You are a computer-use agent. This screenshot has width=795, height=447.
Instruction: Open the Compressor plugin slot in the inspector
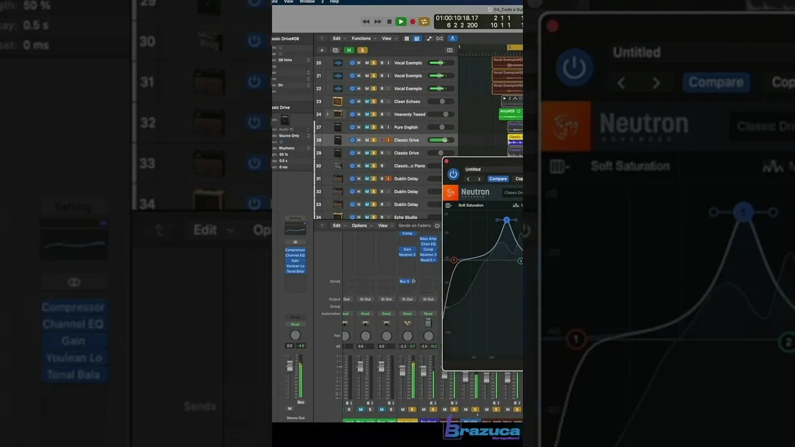tap(295, 250)
